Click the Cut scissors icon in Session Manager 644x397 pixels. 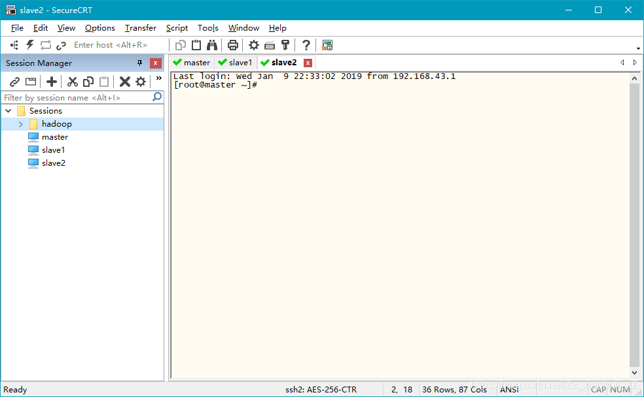coord(72,82)
